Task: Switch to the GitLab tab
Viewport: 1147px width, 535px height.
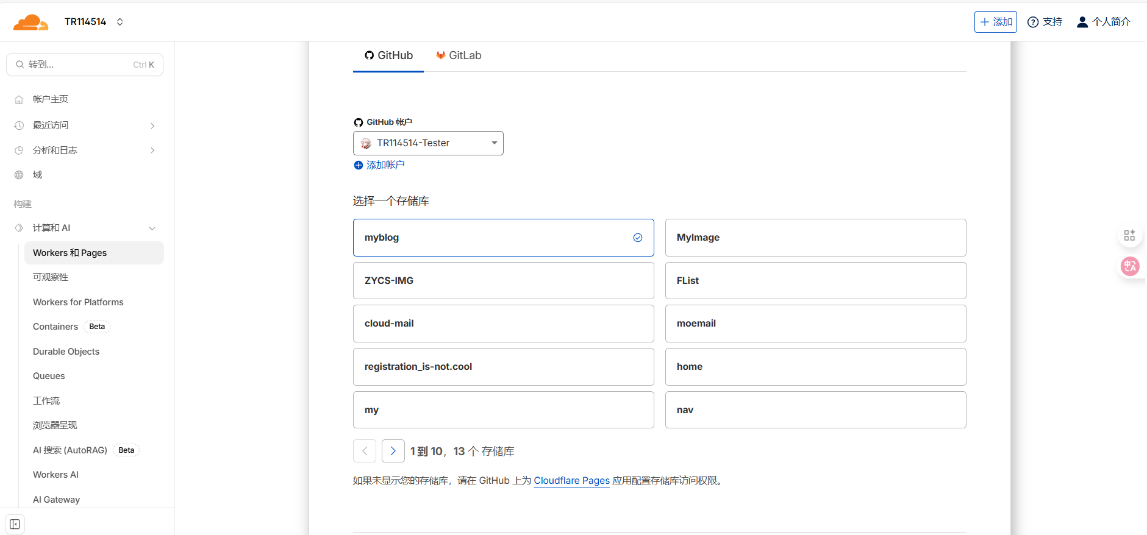Action: click(459, 55)
